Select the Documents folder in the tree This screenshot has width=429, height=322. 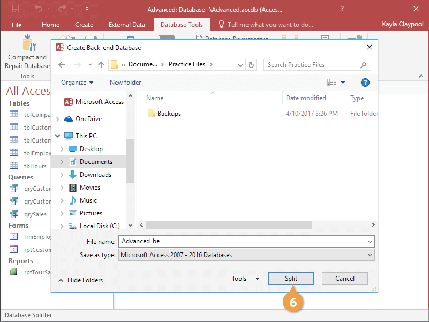91,162
